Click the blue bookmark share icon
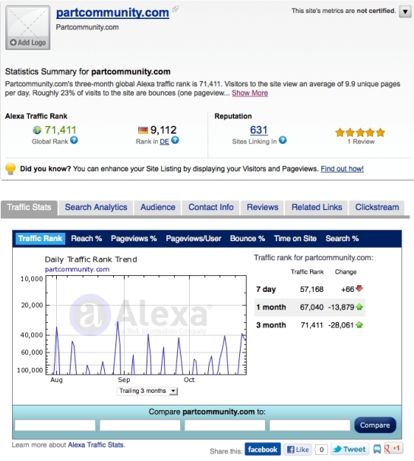The image size is (414, 461). pyautogui.click(x=377, y=449)
